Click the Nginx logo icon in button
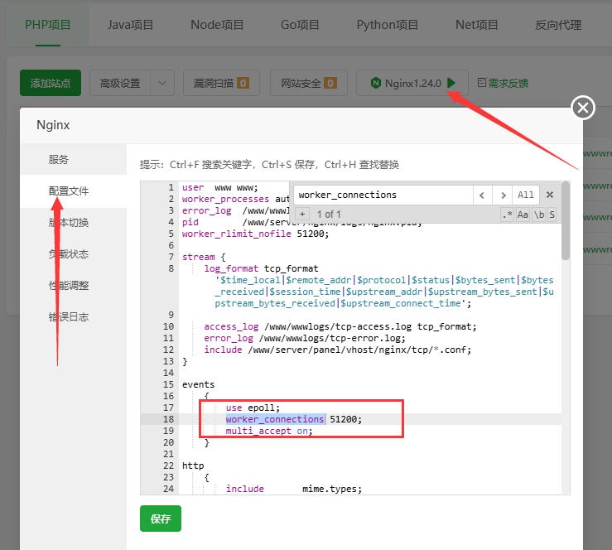Image resolution: width=612 pixels, height=550 pixels. coord(375,83)
